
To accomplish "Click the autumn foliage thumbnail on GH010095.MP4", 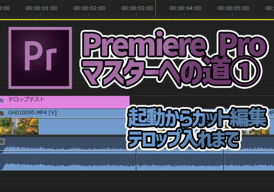I will coord(19,127).
